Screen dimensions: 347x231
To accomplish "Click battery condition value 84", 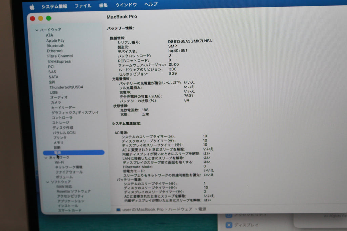I will pyautogui.click(x=187, y=100).
